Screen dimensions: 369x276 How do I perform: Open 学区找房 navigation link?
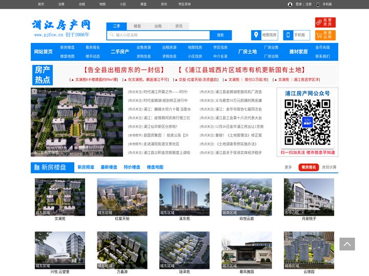tap(220, 48)
